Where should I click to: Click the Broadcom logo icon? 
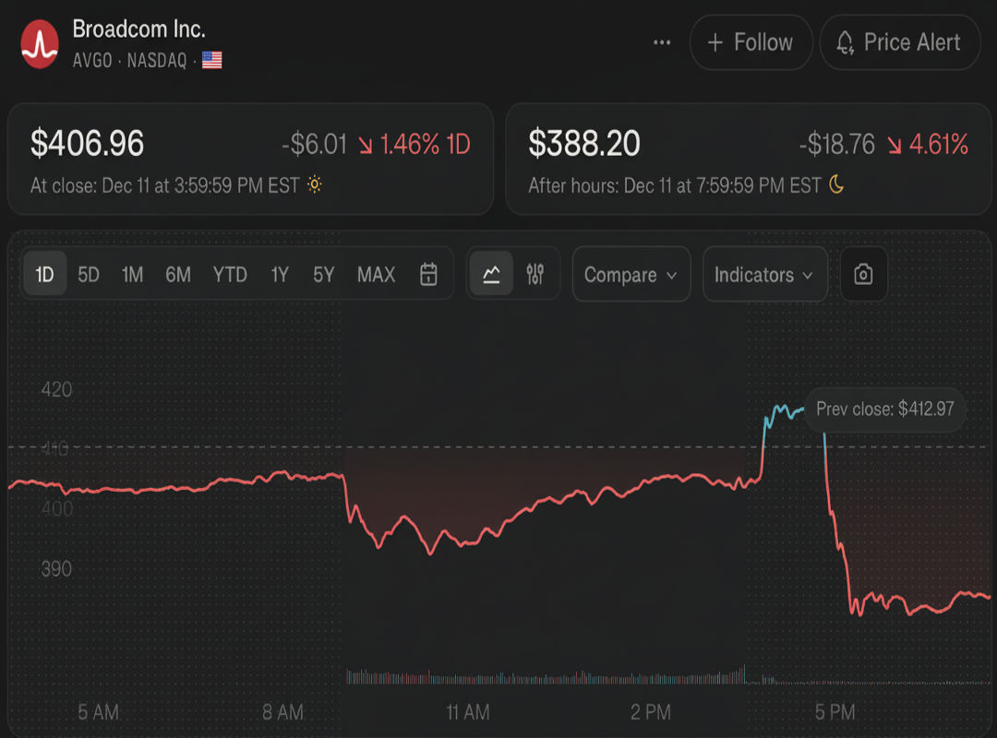tap(40, 43)
